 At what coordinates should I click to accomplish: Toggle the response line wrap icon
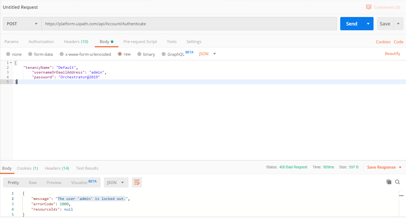tap(137, 182)
